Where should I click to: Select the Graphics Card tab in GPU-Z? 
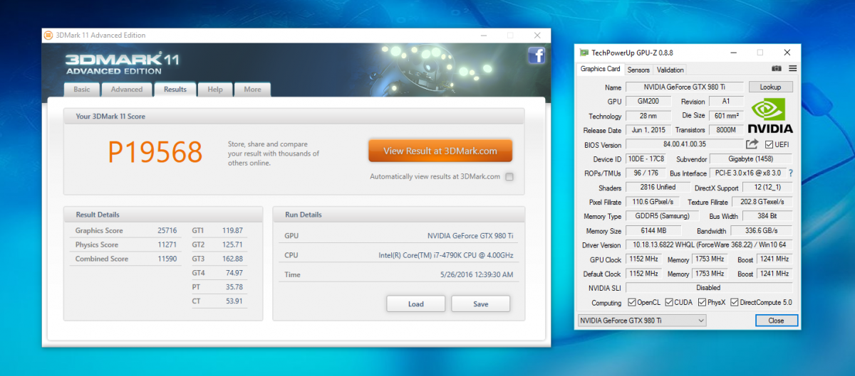click(x=600, y=69)
